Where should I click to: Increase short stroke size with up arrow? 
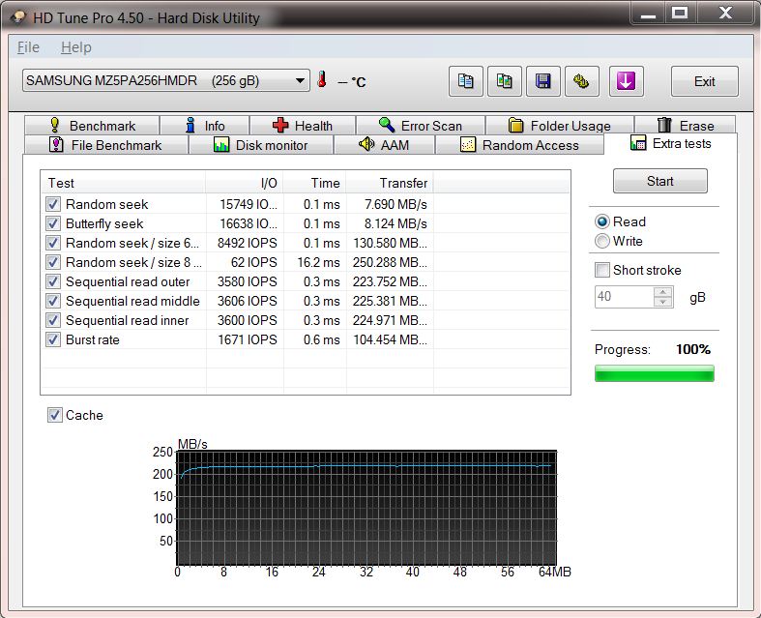tap(663, 292)
